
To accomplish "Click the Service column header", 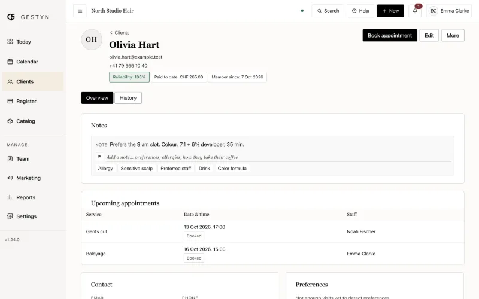I will 93,215.
